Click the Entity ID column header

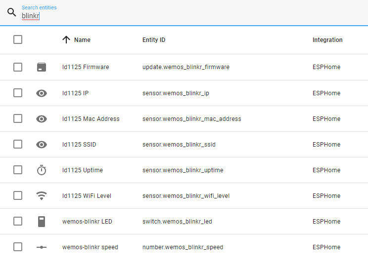(x=154, y=40)
